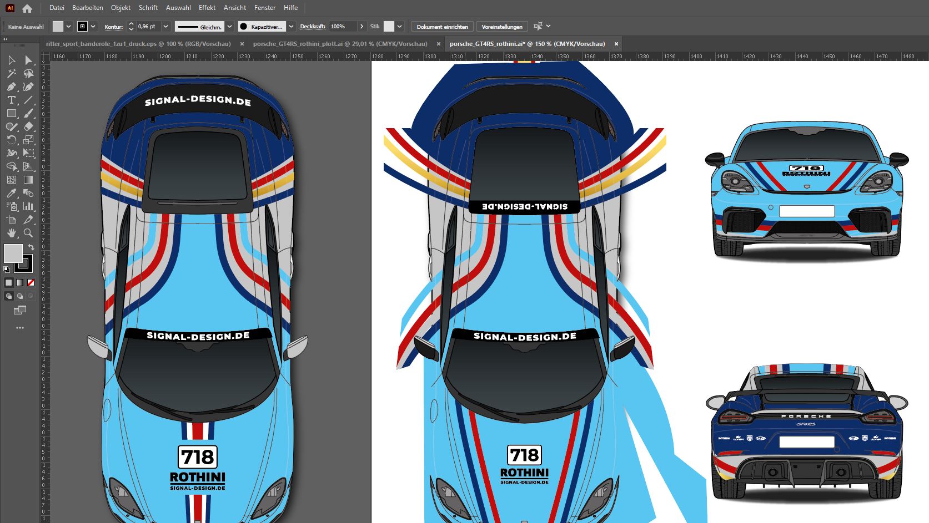The image size is (929, 523).
Task: Open the Effekt menu
Action: [207, 8]
